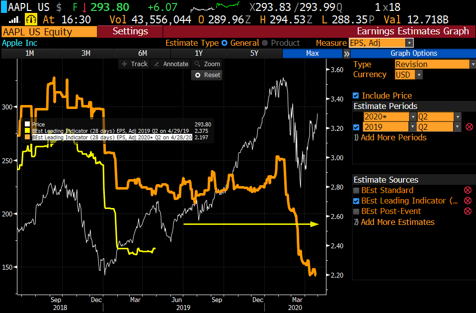Click the Track crosshair icon
The width and height of the screenshot is (476, 313).
[124, 64]
